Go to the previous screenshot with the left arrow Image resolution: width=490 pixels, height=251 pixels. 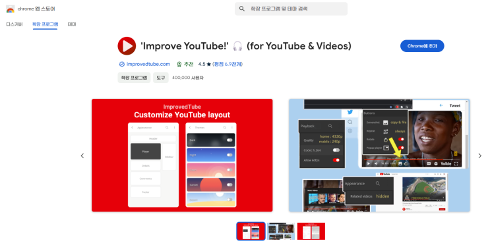[82, 155]
